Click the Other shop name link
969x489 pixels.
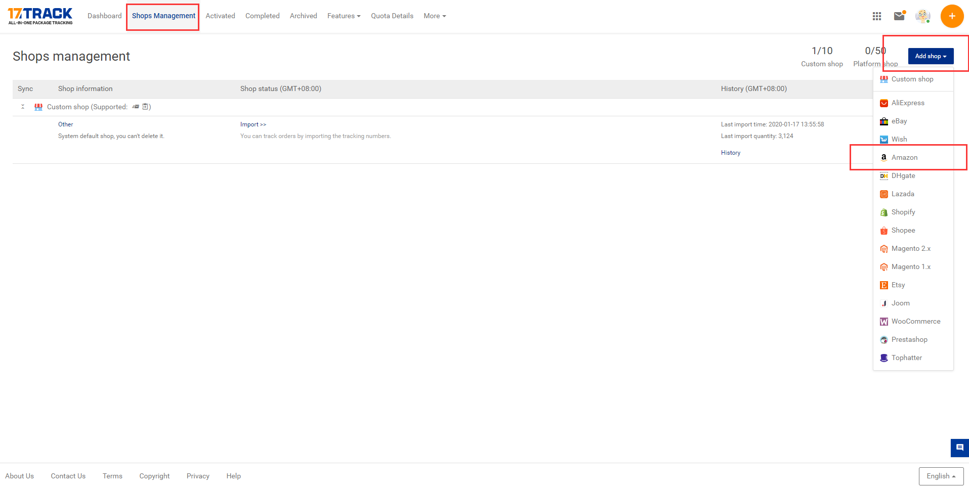coord(65,124)
